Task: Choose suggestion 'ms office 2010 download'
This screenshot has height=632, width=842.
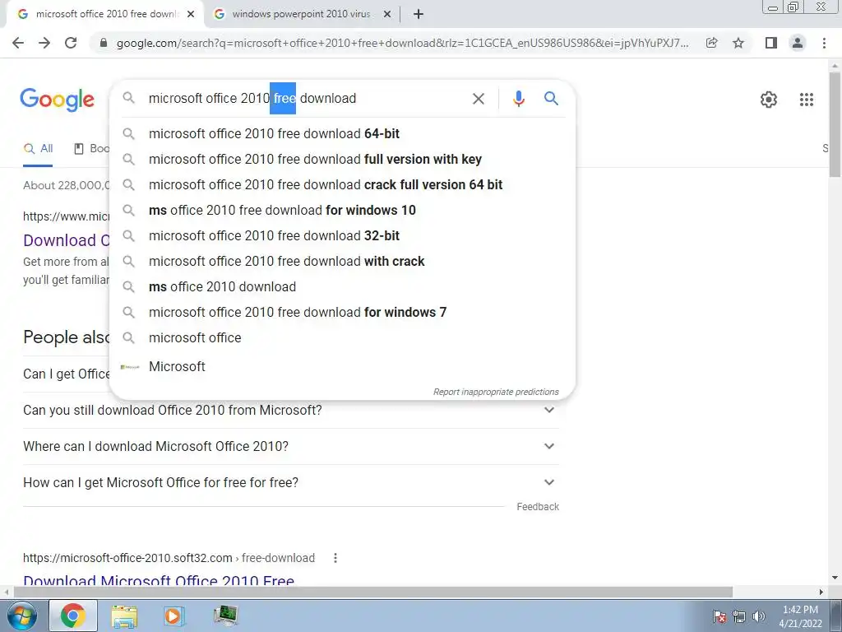Action: [x=343, y=287]
